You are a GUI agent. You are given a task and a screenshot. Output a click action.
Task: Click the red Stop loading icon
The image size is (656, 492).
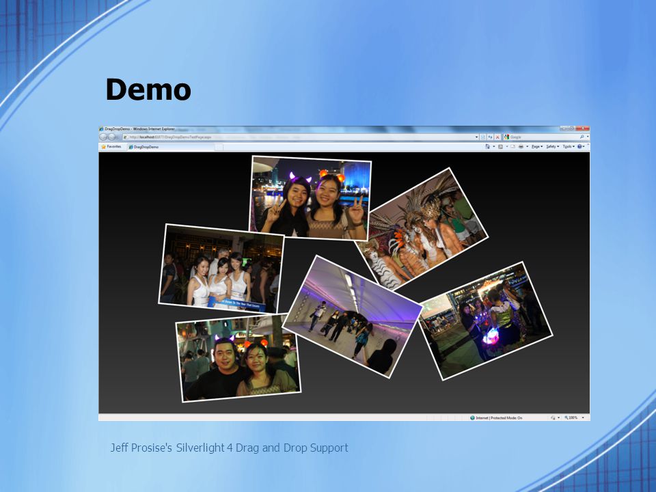[x=497, y=137]
